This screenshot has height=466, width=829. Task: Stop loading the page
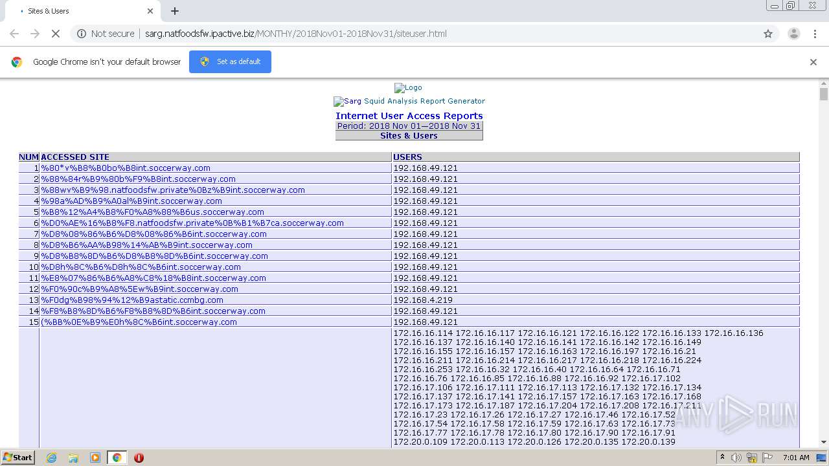pos(56,34)
